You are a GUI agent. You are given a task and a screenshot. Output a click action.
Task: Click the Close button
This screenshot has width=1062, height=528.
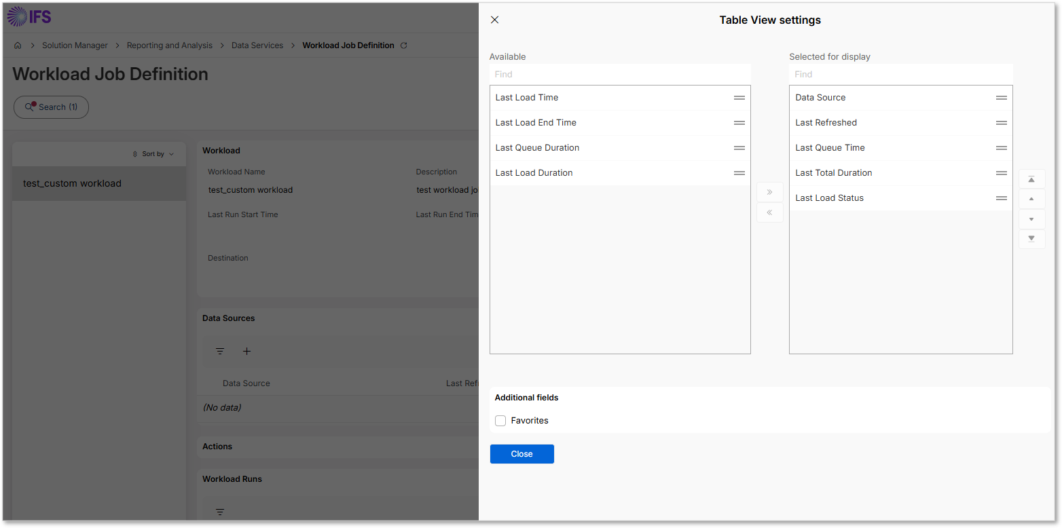point(521,454)
